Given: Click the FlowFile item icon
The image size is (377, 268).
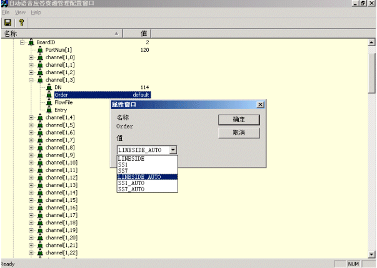Looking at the screenshot, I should 49,102.
